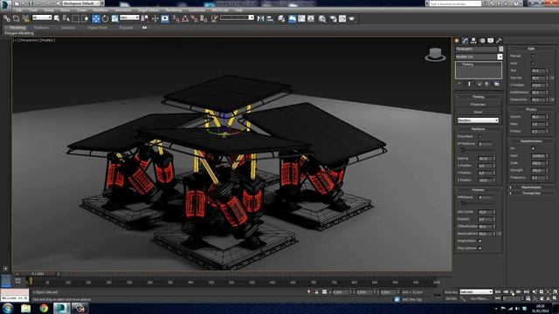Switch to the Utilities command panel
Screen dimensions: 559x314
(x=499, y=41)
